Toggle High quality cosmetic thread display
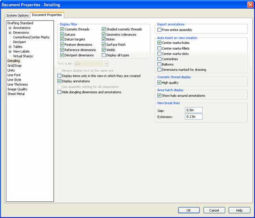This screenshot has height=218, width=255. 159,83
